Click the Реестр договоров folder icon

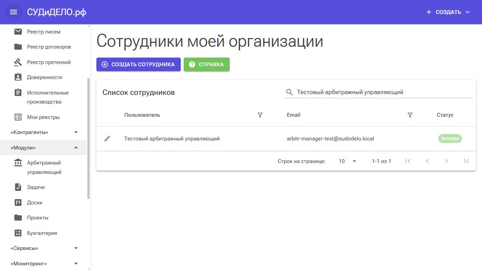[x=18, y=47]
